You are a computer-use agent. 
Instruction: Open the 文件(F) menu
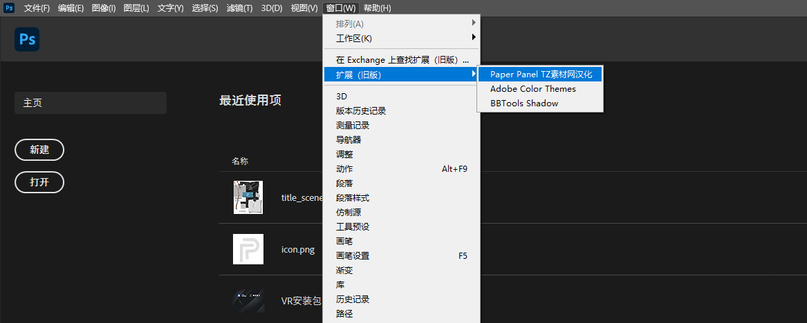click(37, 8)
